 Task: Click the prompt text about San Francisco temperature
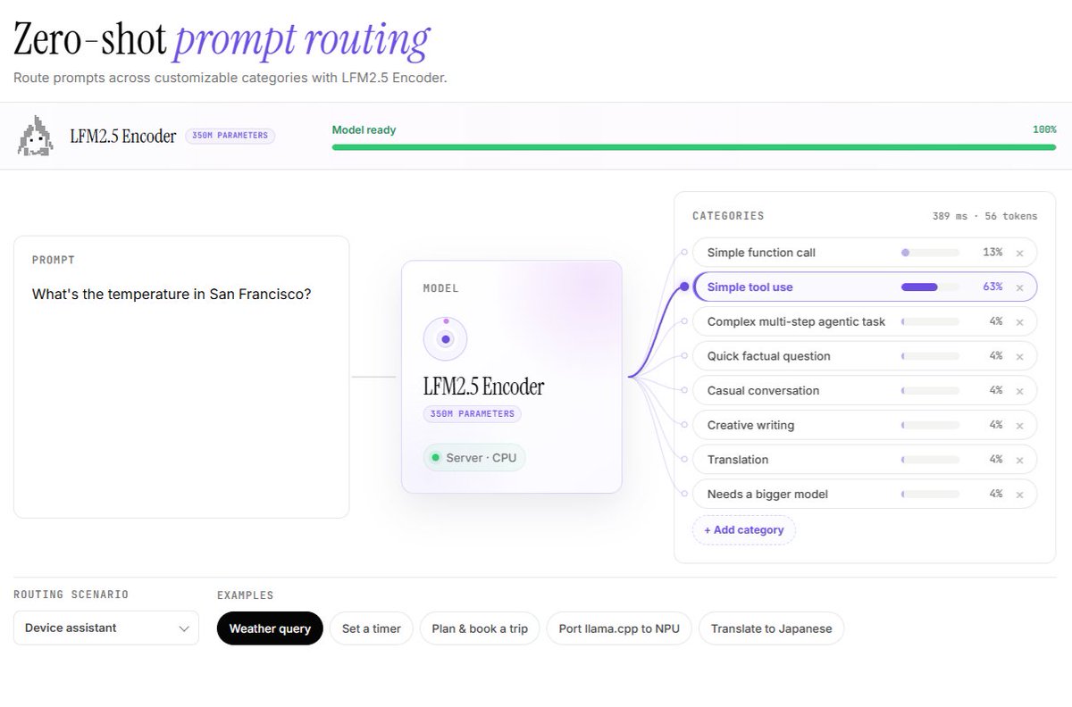point(172,294)
